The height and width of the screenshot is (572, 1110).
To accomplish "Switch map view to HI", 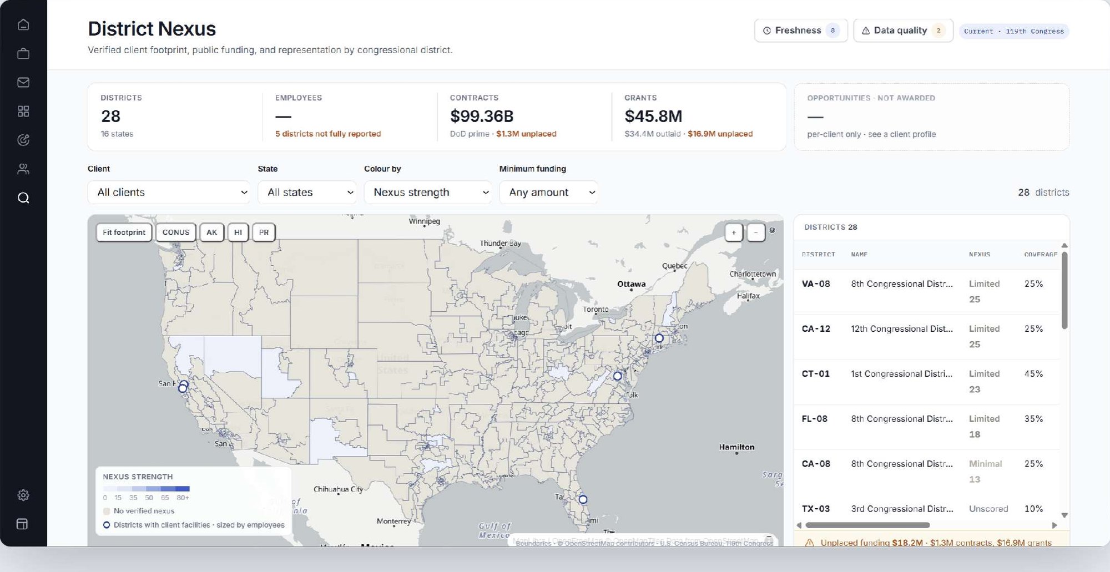I will pos(238,232).
